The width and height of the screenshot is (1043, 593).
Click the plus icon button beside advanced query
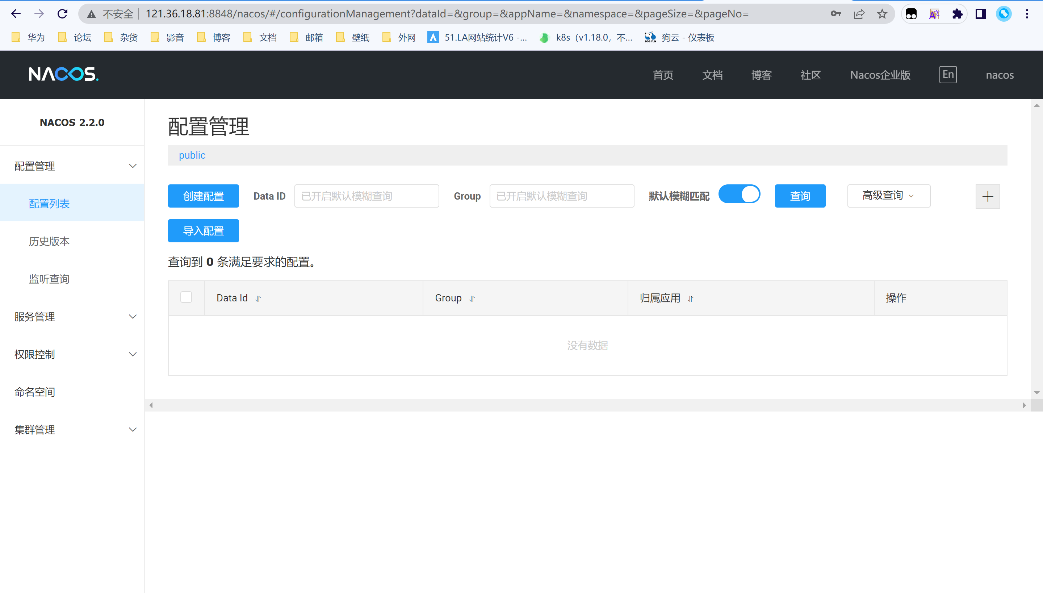[987, 196]
